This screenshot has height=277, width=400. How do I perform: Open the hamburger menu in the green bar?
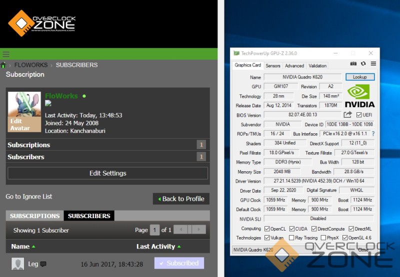click(6, 54)
